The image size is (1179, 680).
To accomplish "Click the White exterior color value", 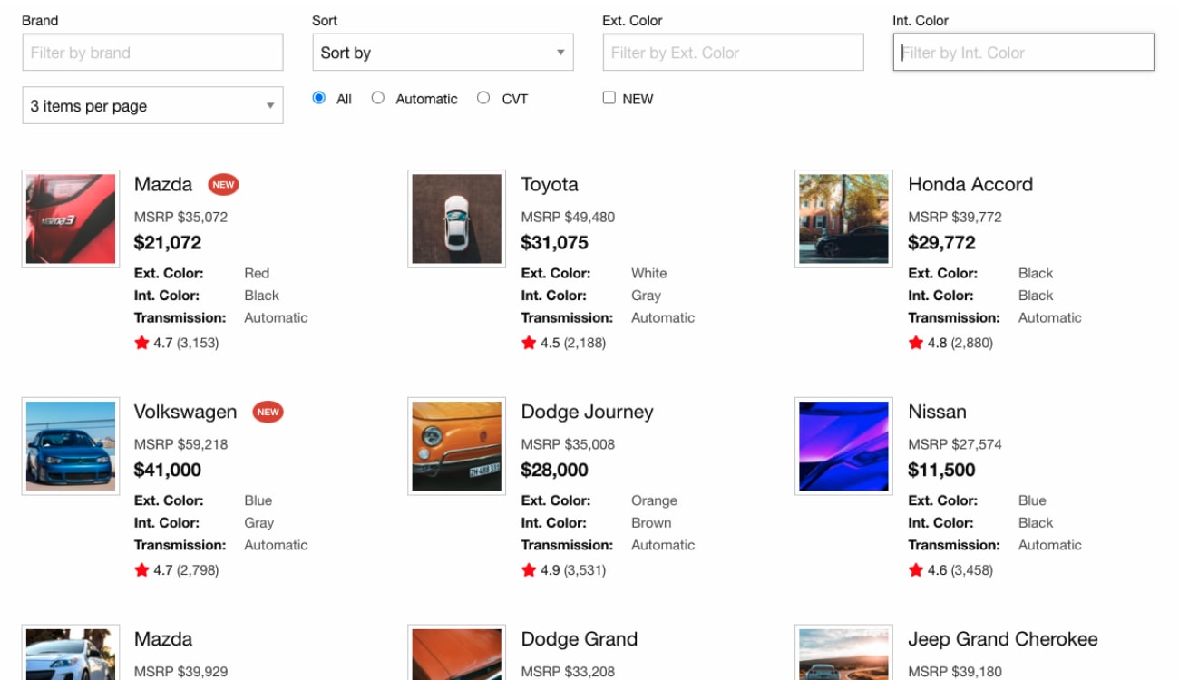I will click(x=649, y=273).
